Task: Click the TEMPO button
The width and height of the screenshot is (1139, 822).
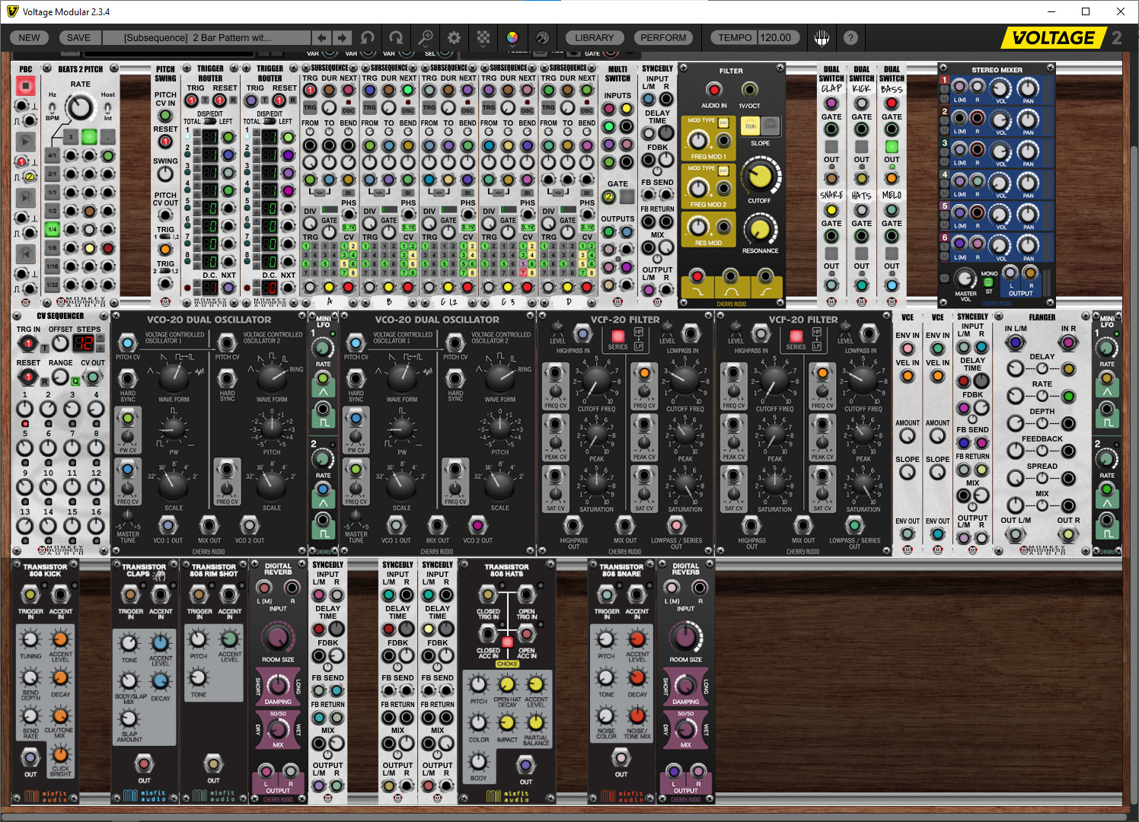Action: 735,37
